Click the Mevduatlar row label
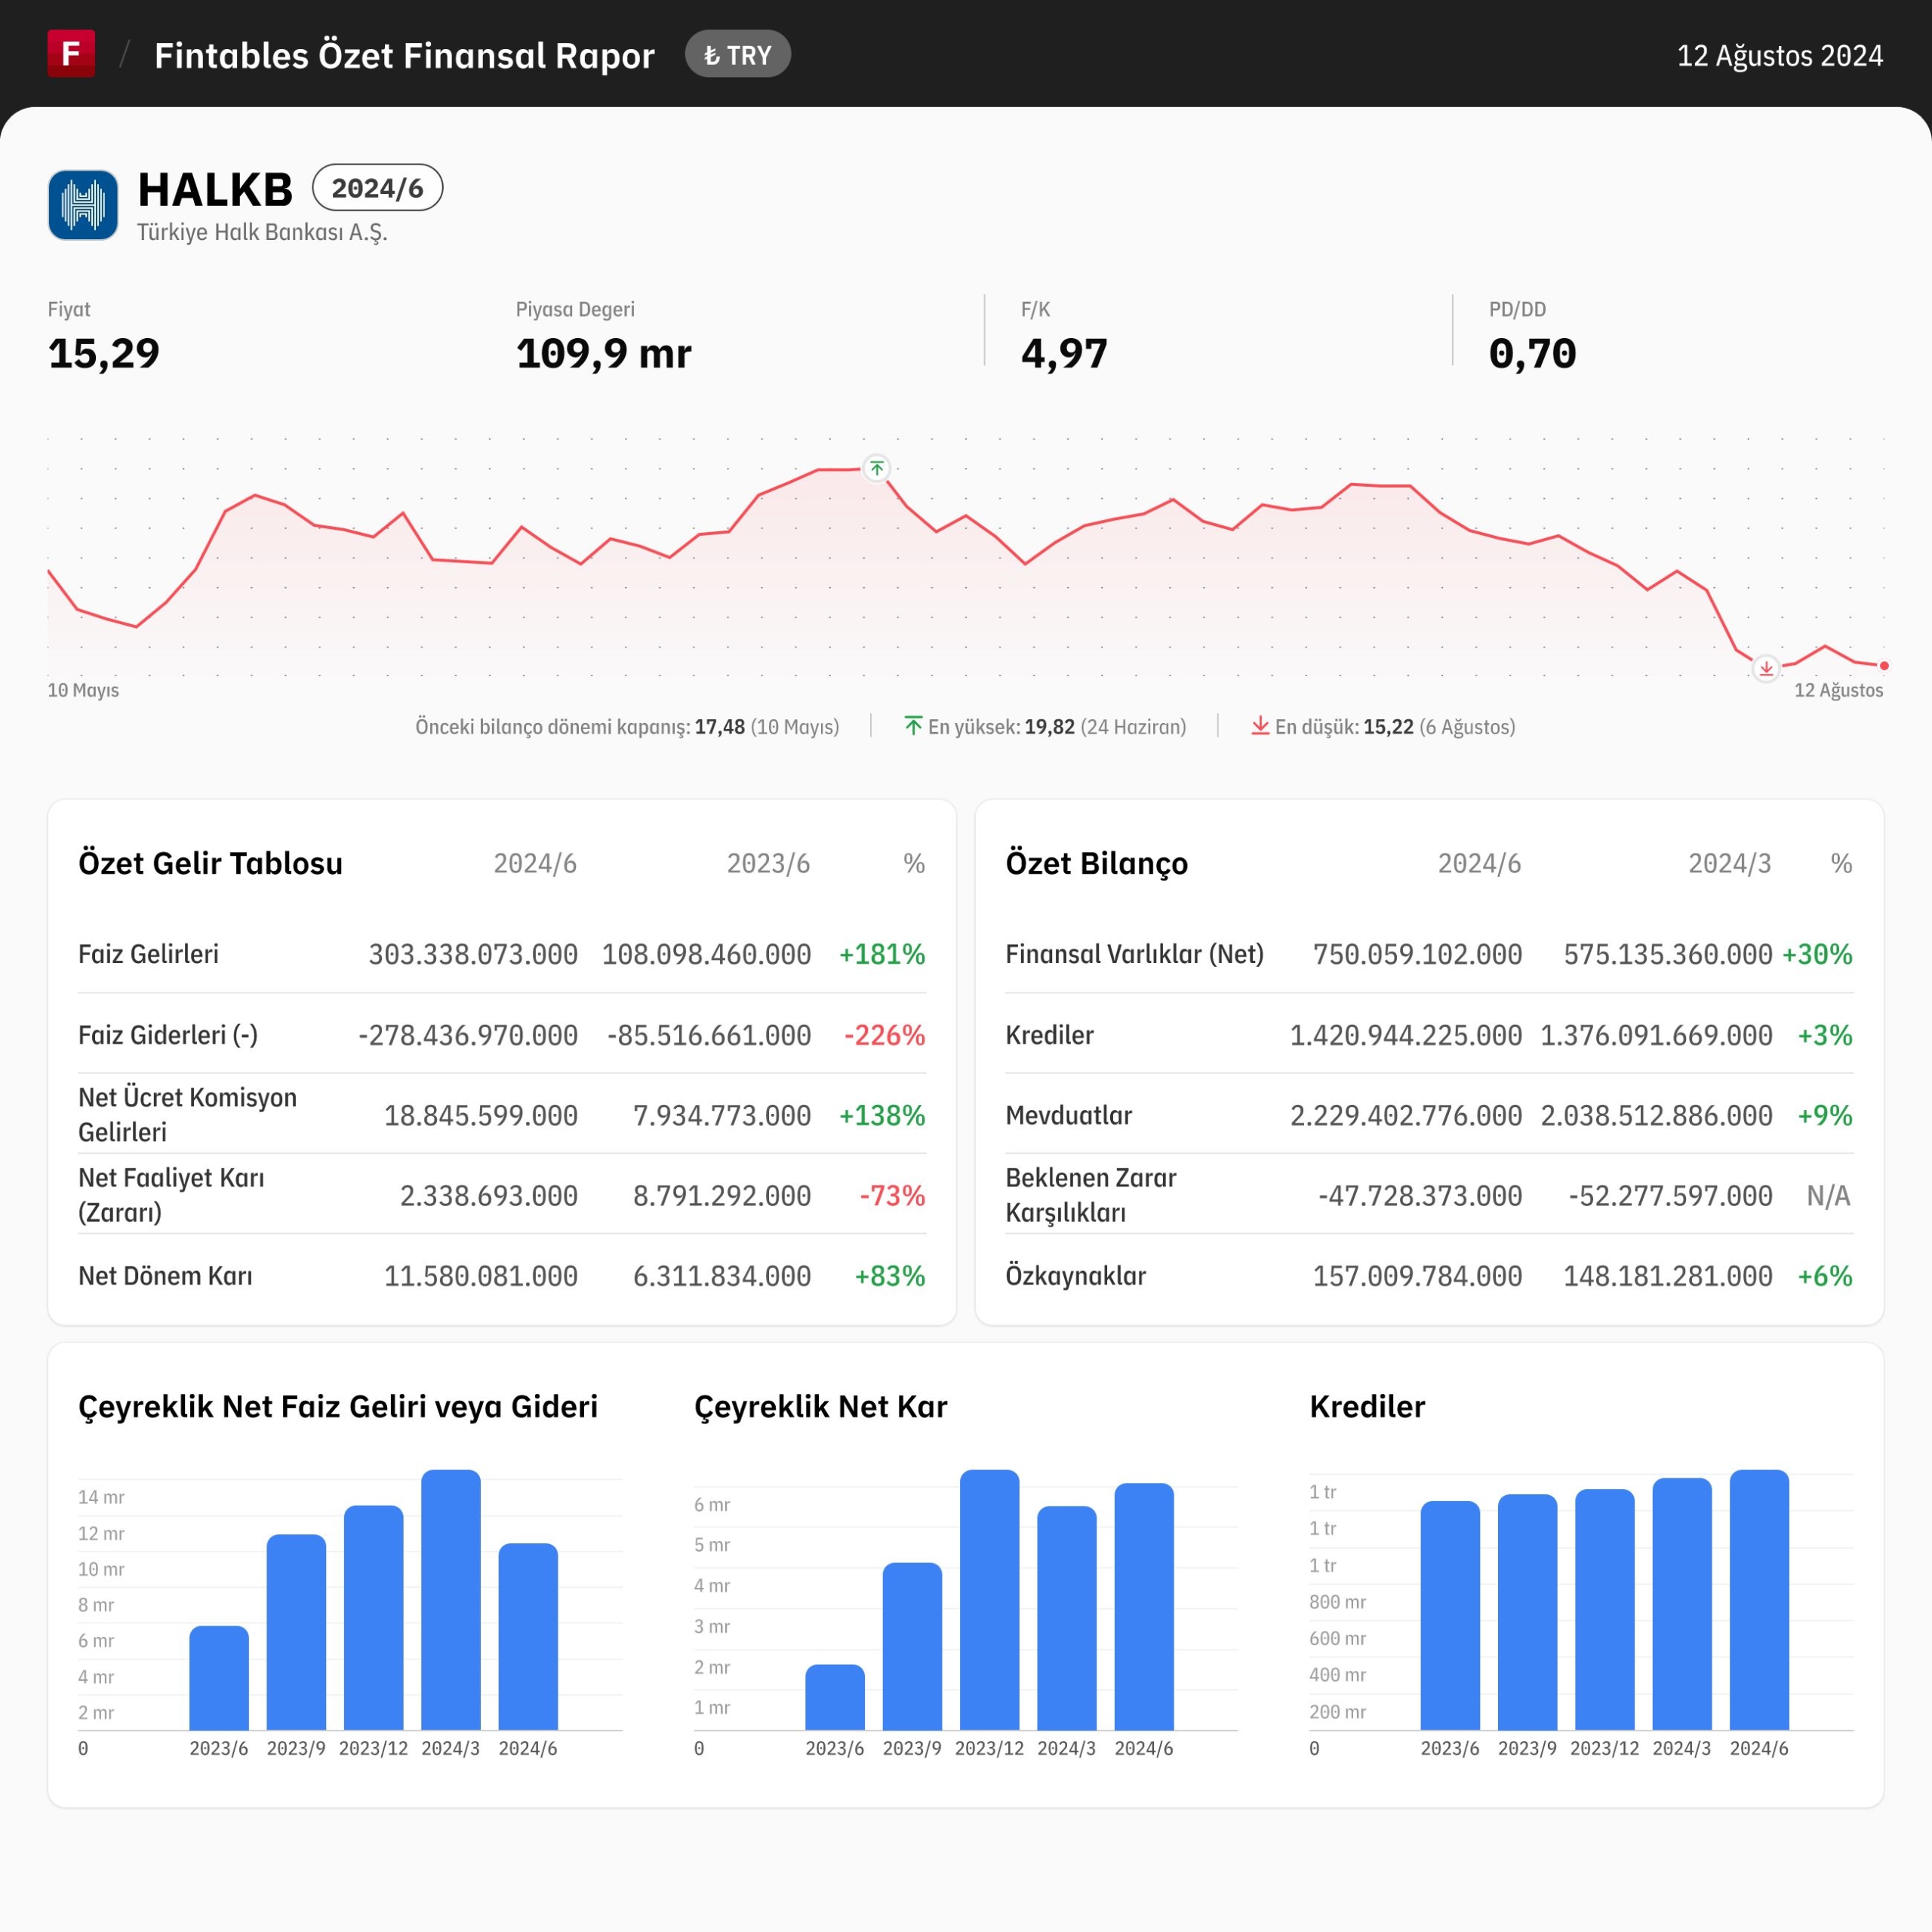This screenshot has height=1932, width=1932. (1069, 1115)
